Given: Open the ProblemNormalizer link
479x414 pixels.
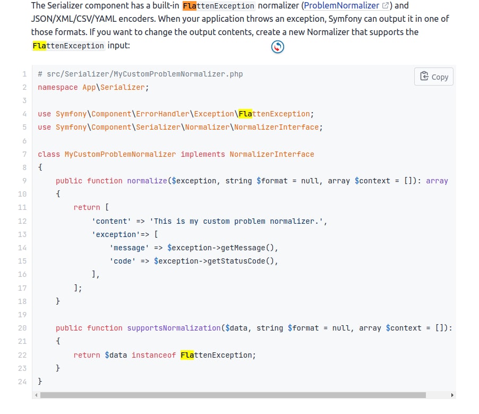Looking at the screenshot, I should click(x=341, y=5).
